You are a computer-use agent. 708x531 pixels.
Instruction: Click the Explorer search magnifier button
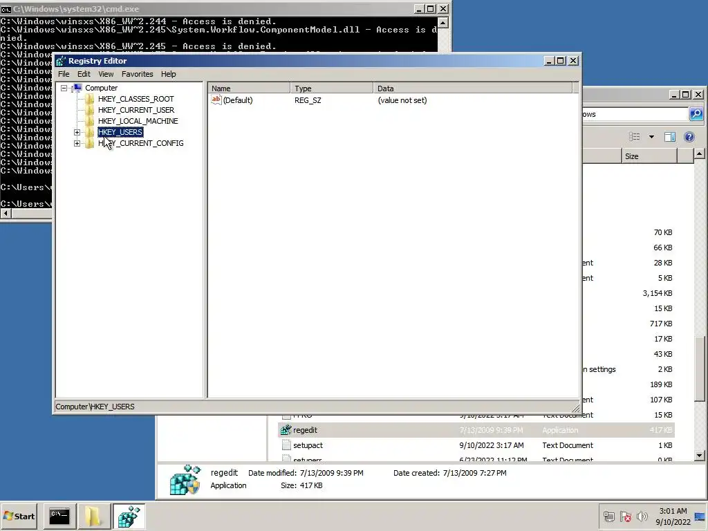pyautogui.click(x=696, y=114)
